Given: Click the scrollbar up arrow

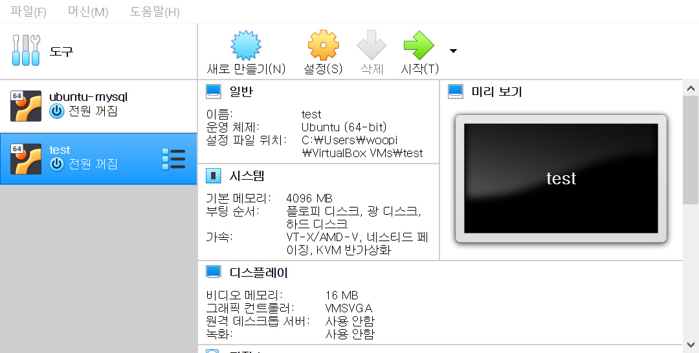Looking at the screenshot, I should tap(691, 88).
